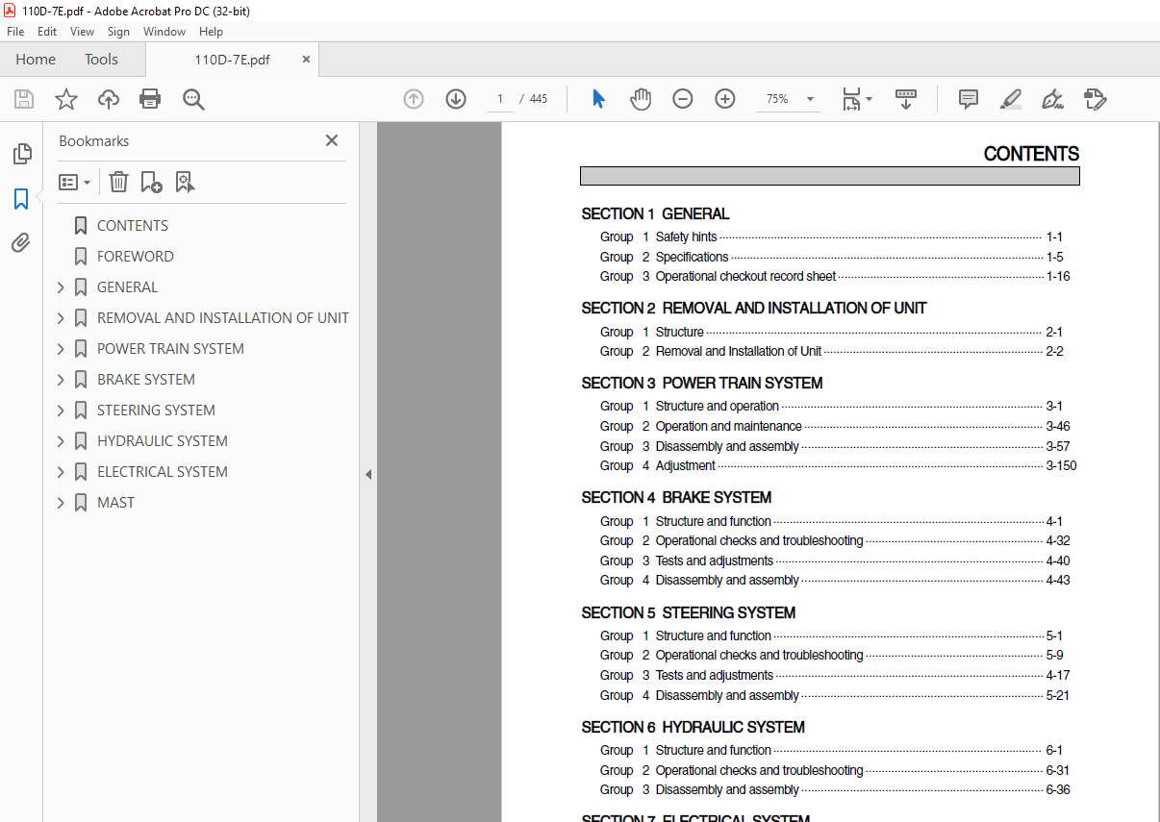1160x822 pixels.
Task: Open the FOREWORD bookmark
Action: pos(136,257)
